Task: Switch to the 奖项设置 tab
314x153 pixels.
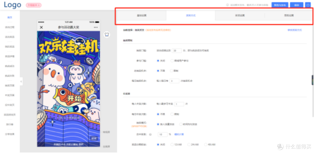Action: point(240,15)
